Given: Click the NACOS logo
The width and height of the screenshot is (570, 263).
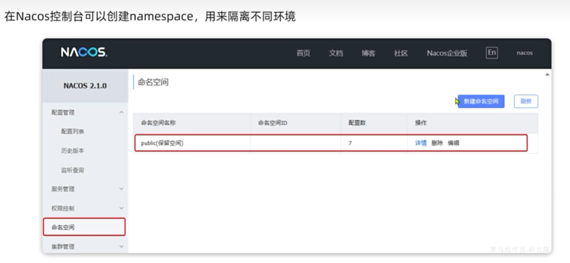Looking at the screenshot, I should point(84,52).
